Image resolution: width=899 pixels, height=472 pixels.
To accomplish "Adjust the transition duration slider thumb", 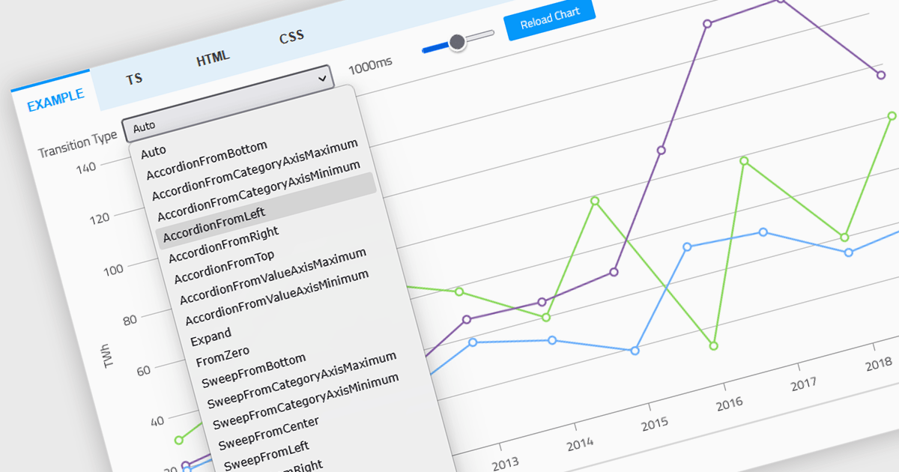I will tap(457, 43).
